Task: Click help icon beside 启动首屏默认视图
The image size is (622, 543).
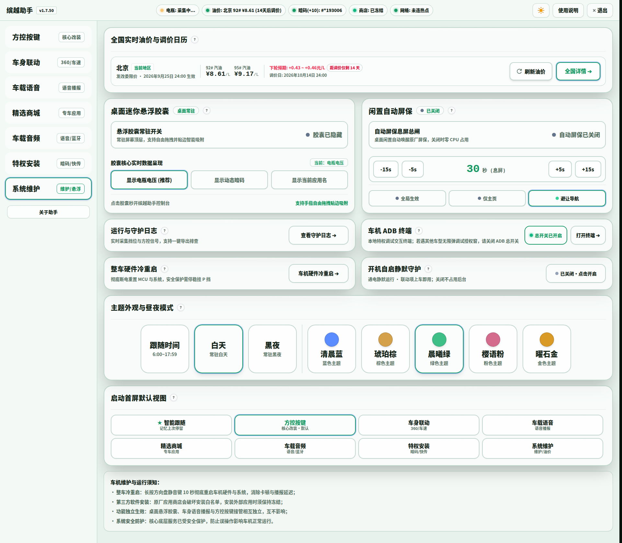Action: click(x=174, y=398)
